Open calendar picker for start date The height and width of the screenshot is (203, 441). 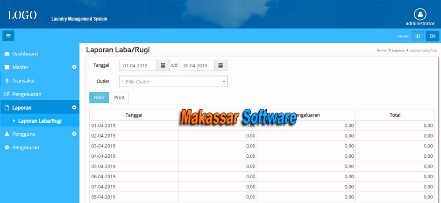[x=163, y=66]
